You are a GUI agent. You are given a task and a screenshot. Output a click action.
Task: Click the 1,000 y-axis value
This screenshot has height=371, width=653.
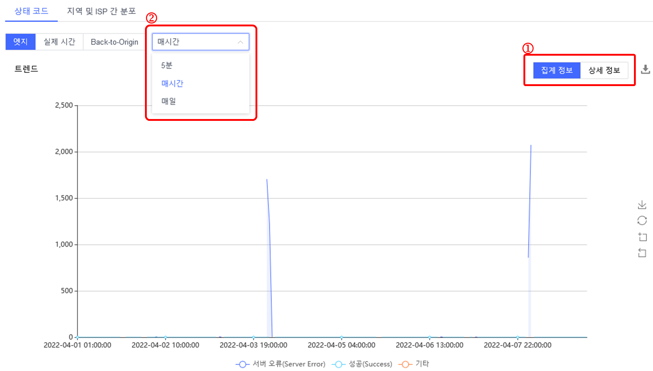point(64,245)
